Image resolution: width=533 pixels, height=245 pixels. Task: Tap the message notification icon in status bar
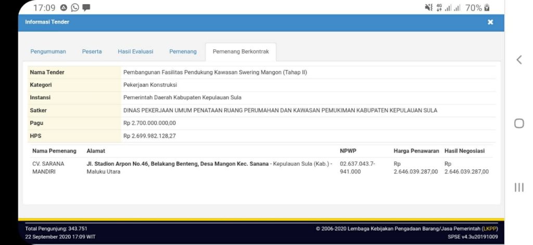click(x=86, y=7)
